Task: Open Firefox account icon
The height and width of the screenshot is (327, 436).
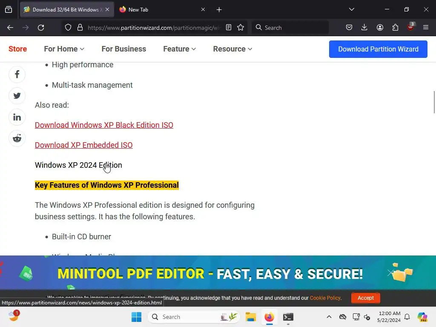Action: (x=380, y=28)
